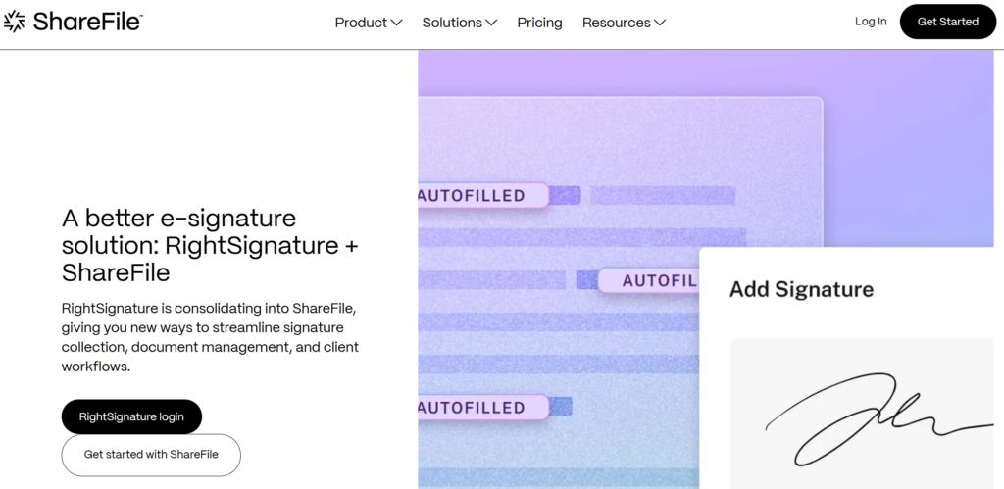Click the RightSignature consolidating description paragraph
Image resolution: width=1004 pixels, height=489 pixels.
[x=210, y=337]
